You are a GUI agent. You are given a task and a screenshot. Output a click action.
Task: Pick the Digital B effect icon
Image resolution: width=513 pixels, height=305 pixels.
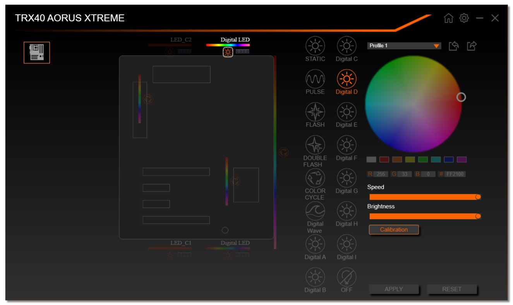click(x=315, y=277)
